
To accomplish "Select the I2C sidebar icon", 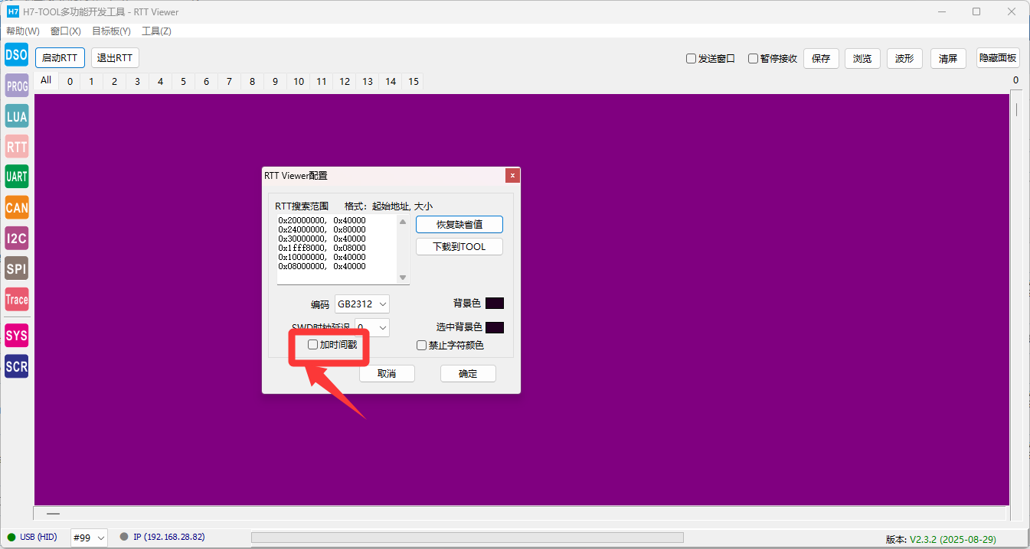I will (16, 238).
